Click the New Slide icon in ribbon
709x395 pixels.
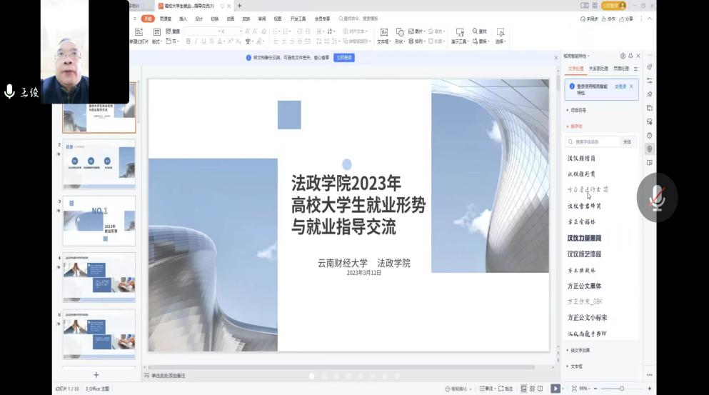139,32
